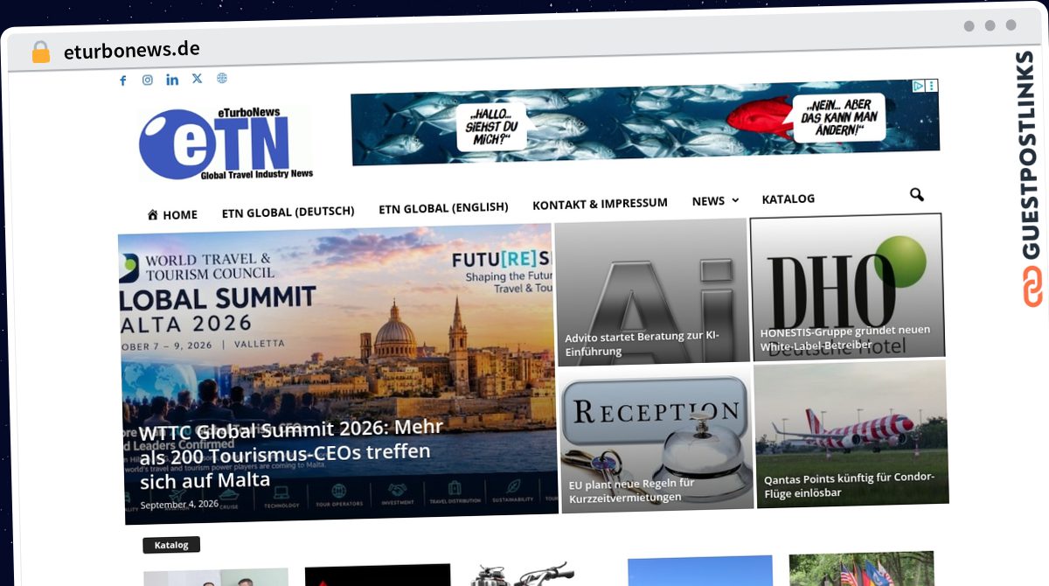Read WTTC Global Summit 2026 article headline
The height and width of the screenshot is (586, 1049).
tap(291, 454)
